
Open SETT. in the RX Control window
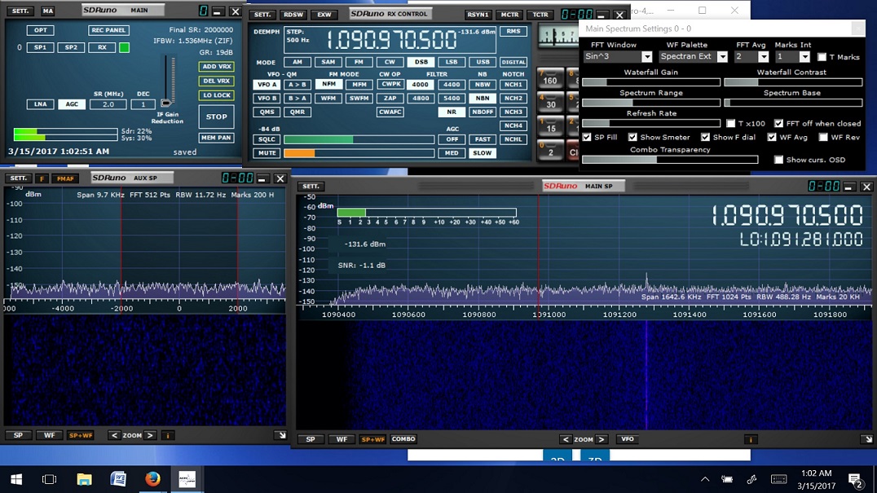click(262, 15)
